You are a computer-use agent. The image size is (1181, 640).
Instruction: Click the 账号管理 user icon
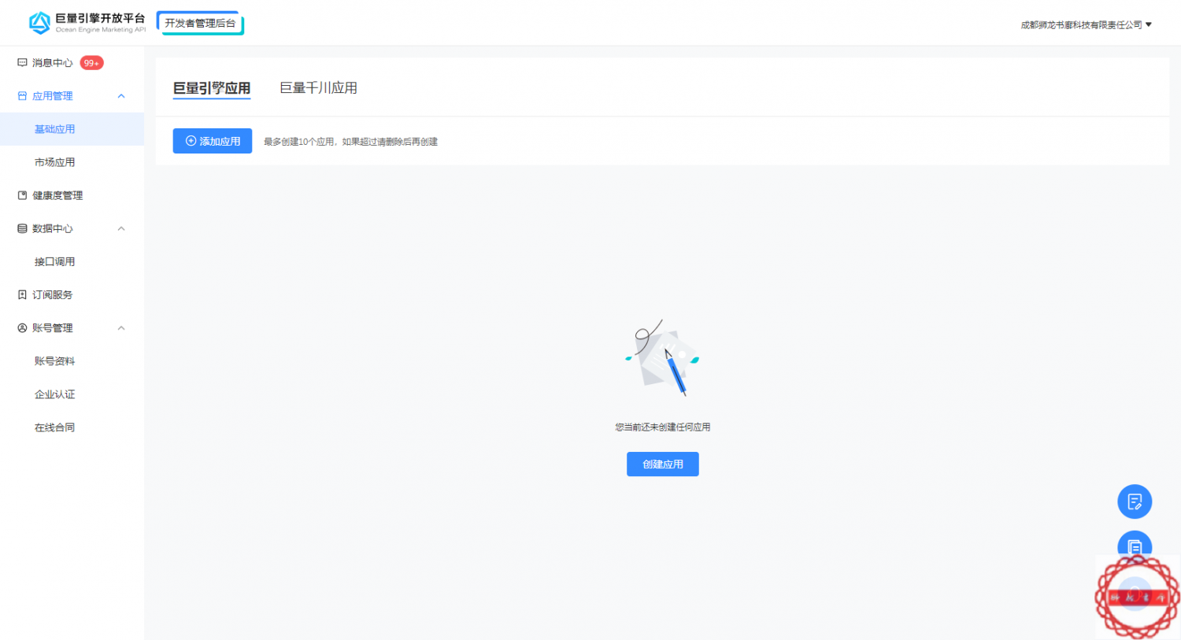22,327
